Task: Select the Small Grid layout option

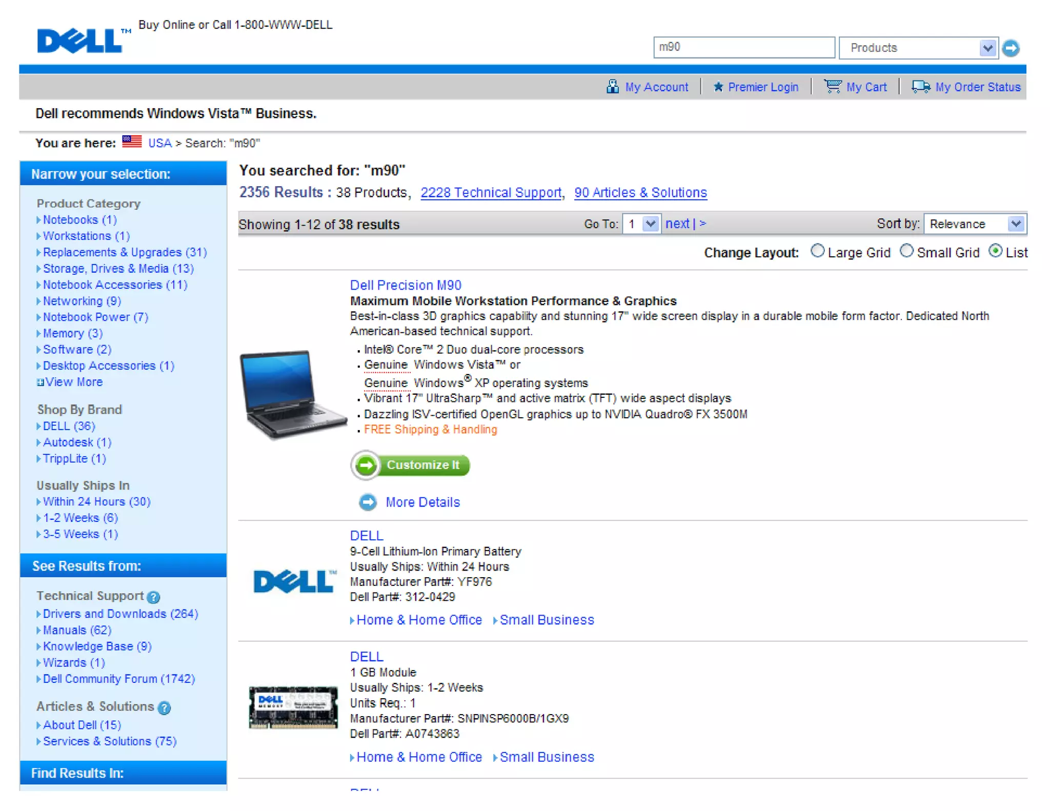Action: point(906,251)
